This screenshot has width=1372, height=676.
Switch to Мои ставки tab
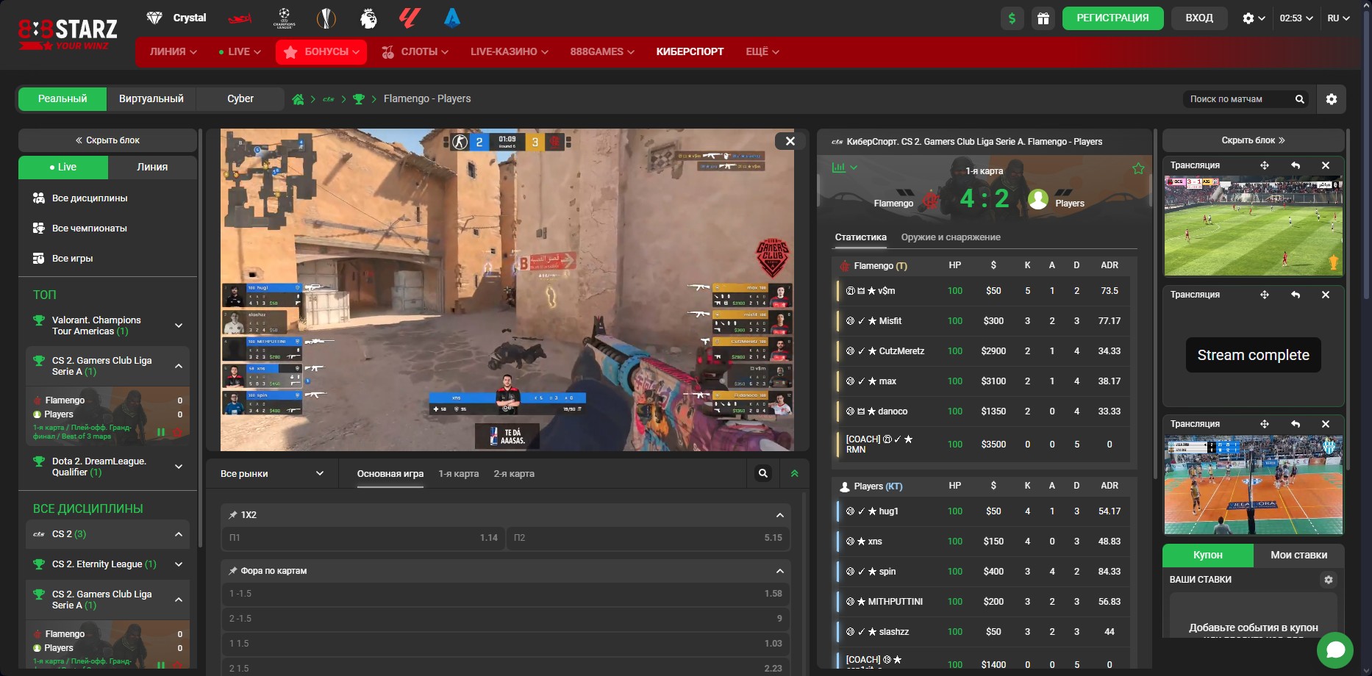click(1298, 555)
